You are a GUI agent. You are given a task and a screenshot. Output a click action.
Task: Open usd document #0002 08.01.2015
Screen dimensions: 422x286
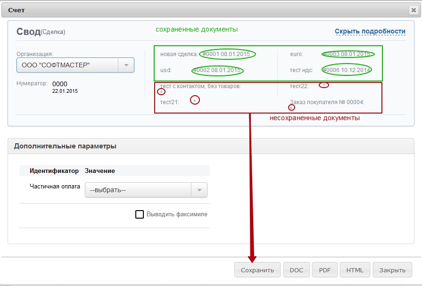click(217, 71)
